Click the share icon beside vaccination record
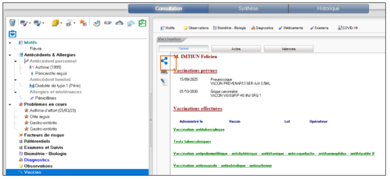 164,62
